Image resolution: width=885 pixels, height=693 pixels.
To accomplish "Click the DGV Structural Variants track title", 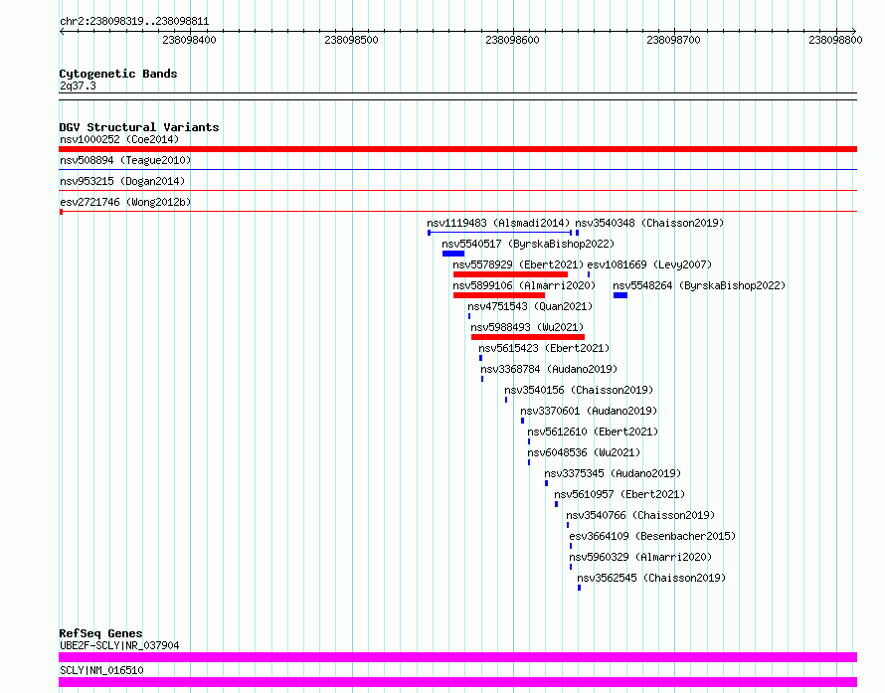I will point(139,127).
